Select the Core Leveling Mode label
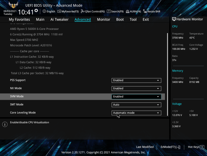The height and width of the screenshot is (156, 207). click(23, 113)
